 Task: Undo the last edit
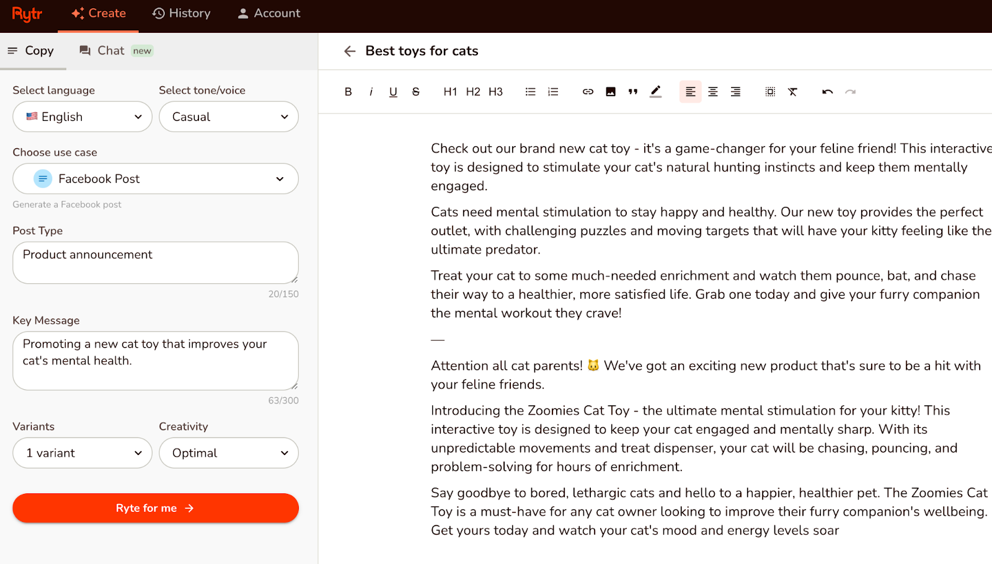tap(827, 91)
